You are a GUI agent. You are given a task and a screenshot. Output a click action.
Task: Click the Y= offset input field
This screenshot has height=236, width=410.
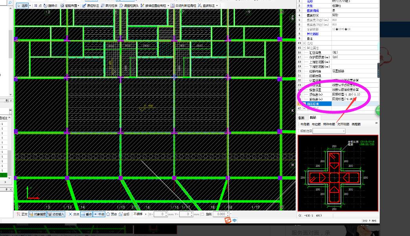click(186, 214)
